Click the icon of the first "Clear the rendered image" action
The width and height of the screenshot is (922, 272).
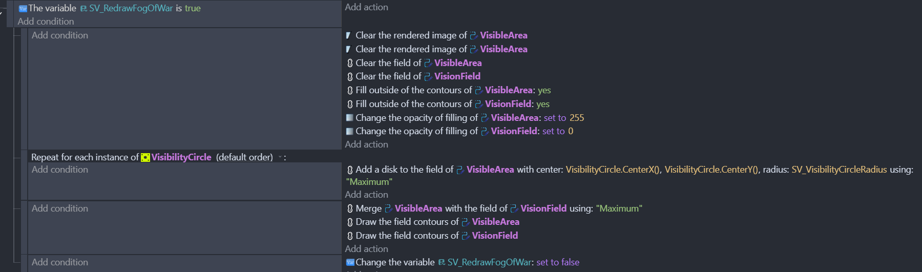coord(349,35)
